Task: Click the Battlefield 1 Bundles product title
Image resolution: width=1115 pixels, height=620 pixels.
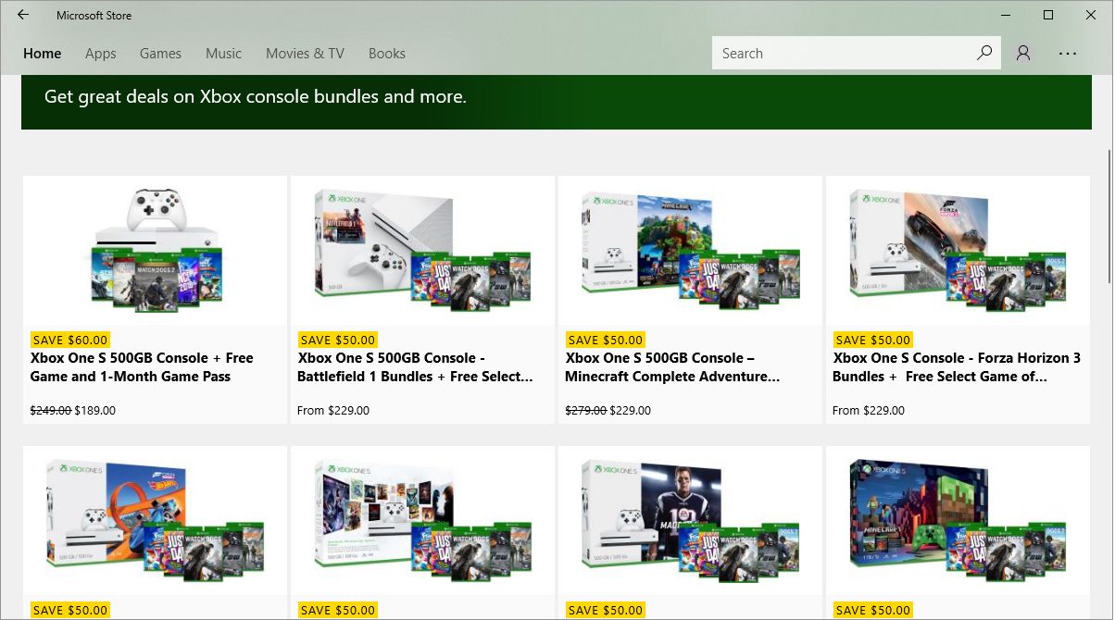Action: [416, 367]
